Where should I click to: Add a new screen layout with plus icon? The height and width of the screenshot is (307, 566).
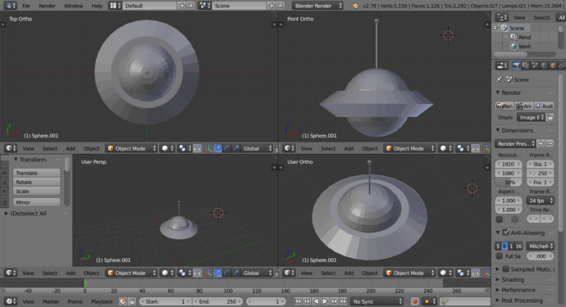182,6
